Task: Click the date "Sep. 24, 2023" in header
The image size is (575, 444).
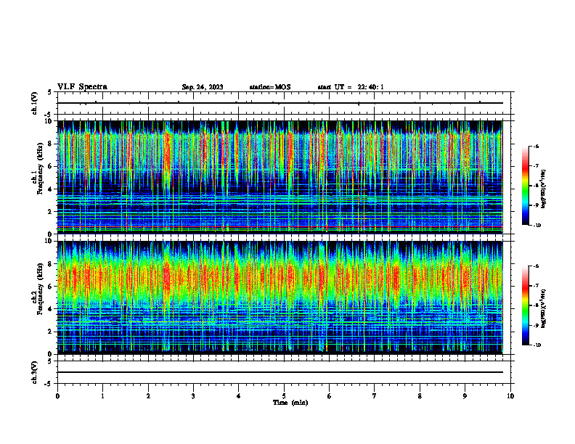Action: click(x=203, y=87)
